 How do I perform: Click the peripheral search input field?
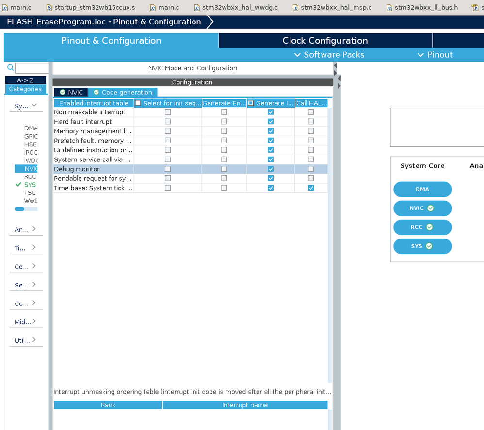click(32, 68)
